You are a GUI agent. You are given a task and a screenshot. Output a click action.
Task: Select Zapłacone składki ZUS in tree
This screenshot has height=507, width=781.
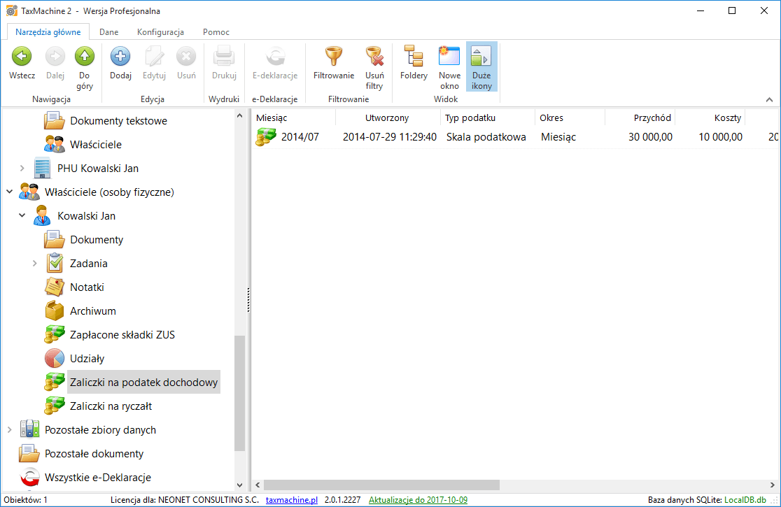click(122, 335)
